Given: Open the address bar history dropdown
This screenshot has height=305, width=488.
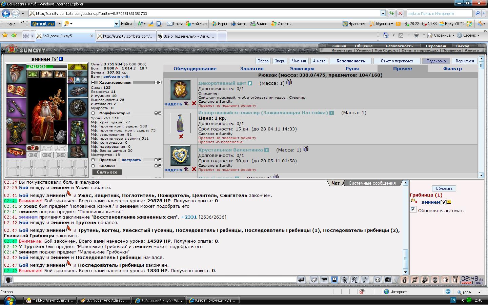Looking at the screenshot, I should [x=383, y=14].
